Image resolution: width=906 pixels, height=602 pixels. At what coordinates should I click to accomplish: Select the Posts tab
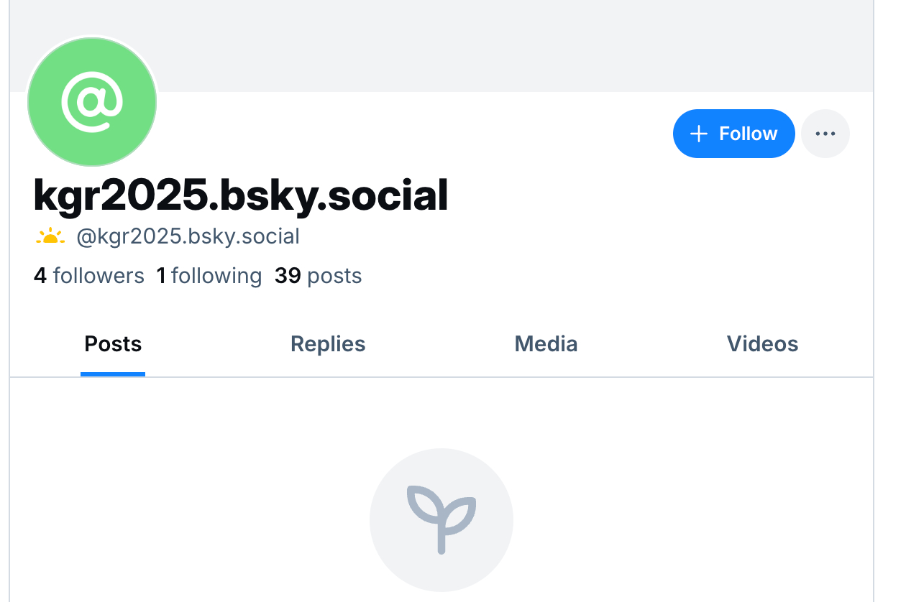tap(113, 344)
